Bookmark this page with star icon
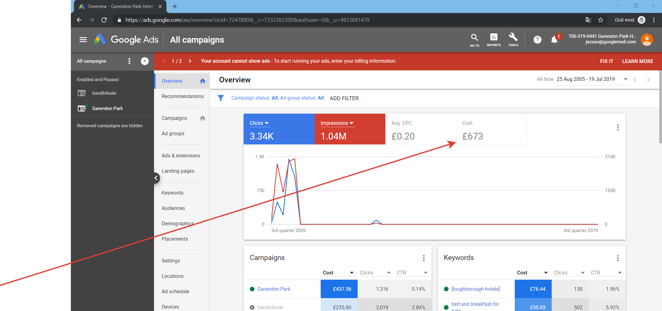The height and width of the screenshot is (311, 662). click(601, 20)
